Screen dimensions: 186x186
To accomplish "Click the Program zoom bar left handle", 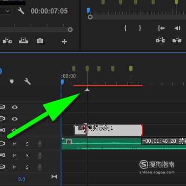I will pos(90,17).
